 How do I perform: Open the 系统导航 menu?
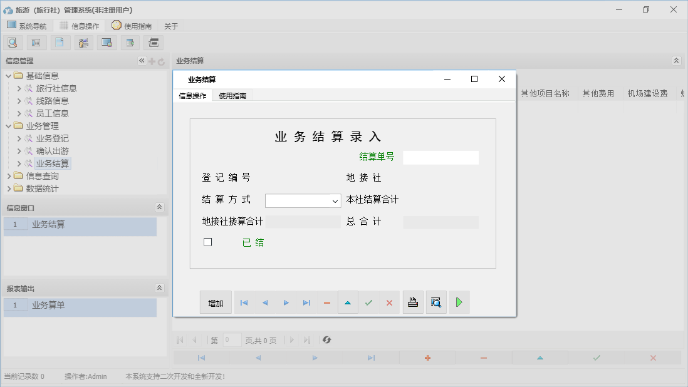(27, 25)
